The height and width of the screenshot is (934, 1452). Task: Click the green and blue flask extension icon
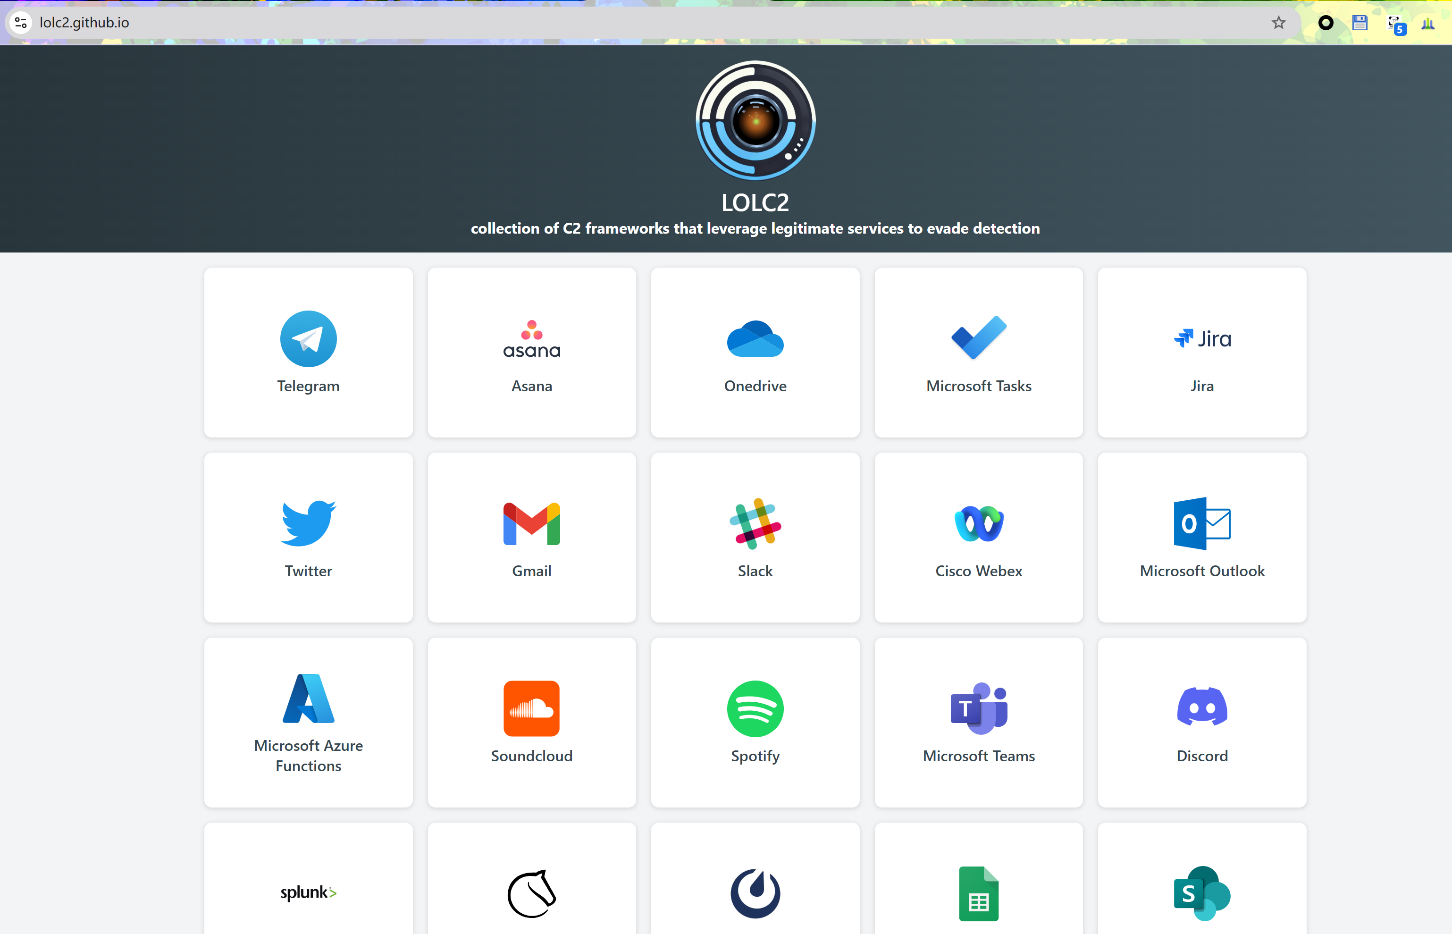1428,24
